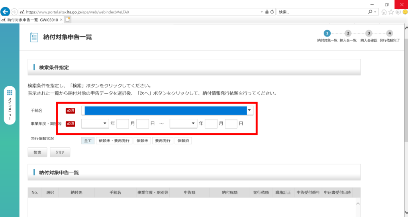The height and width of the screenshot is (217, 408).
Task: Open the favorites star icon
Action: point(391,12)
